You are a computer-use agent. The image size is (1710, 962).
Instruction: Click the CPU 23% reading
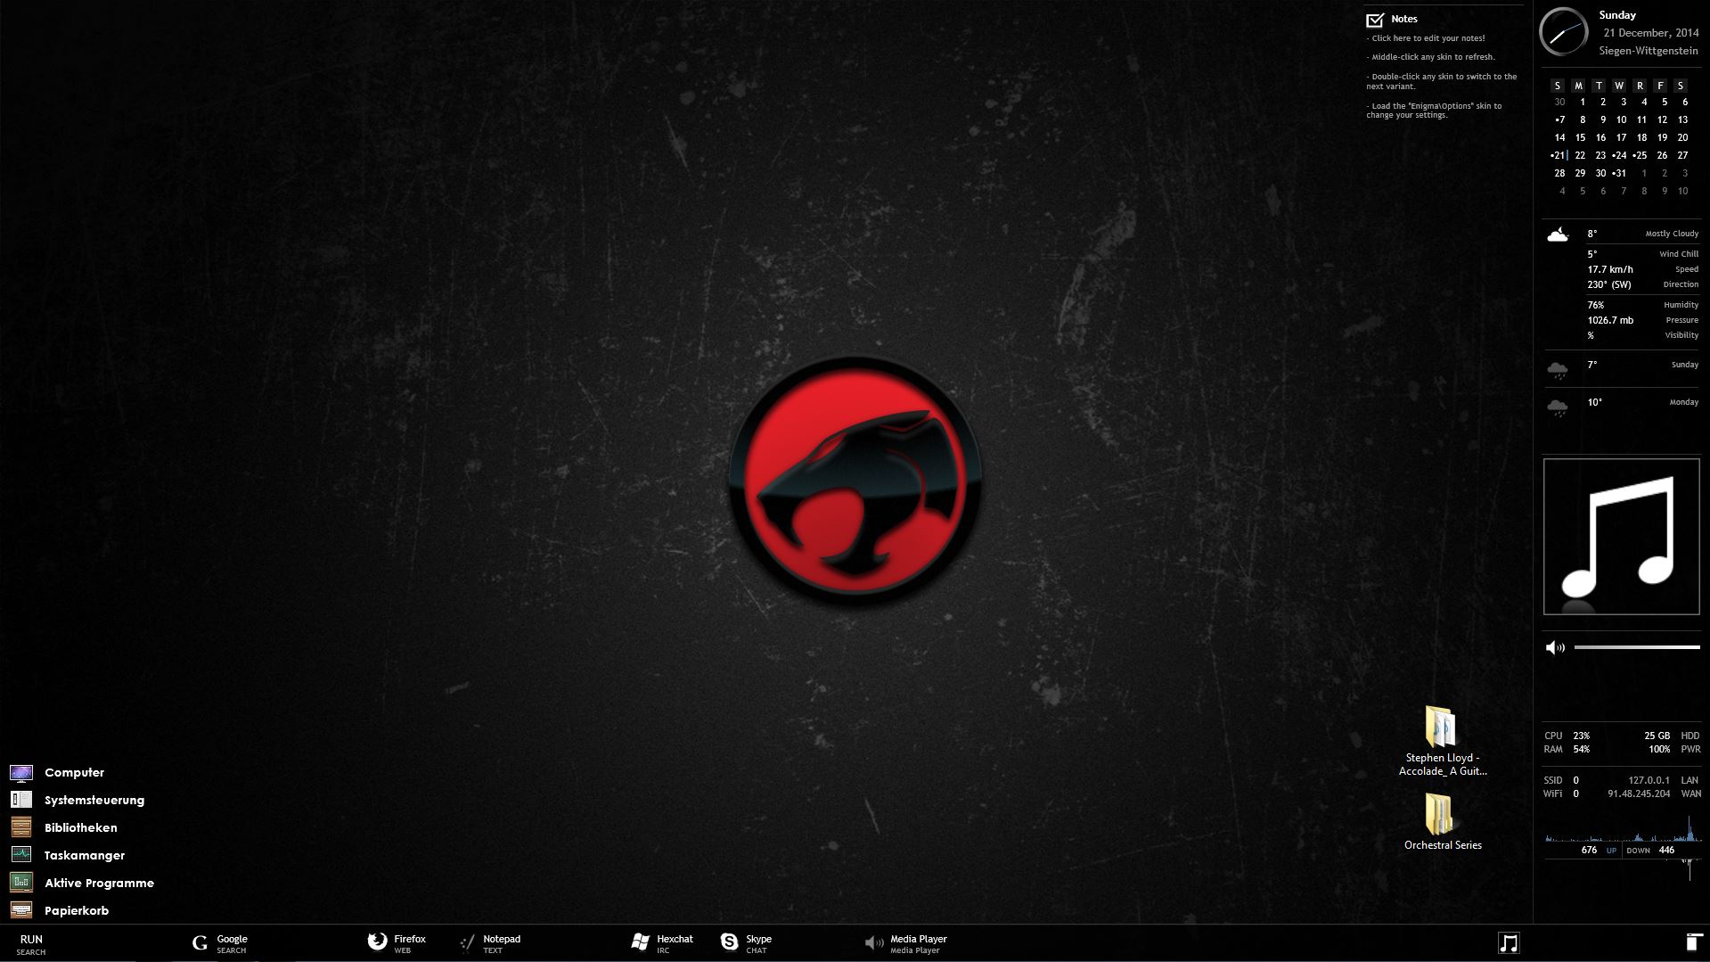click(x=1567, y=736)
